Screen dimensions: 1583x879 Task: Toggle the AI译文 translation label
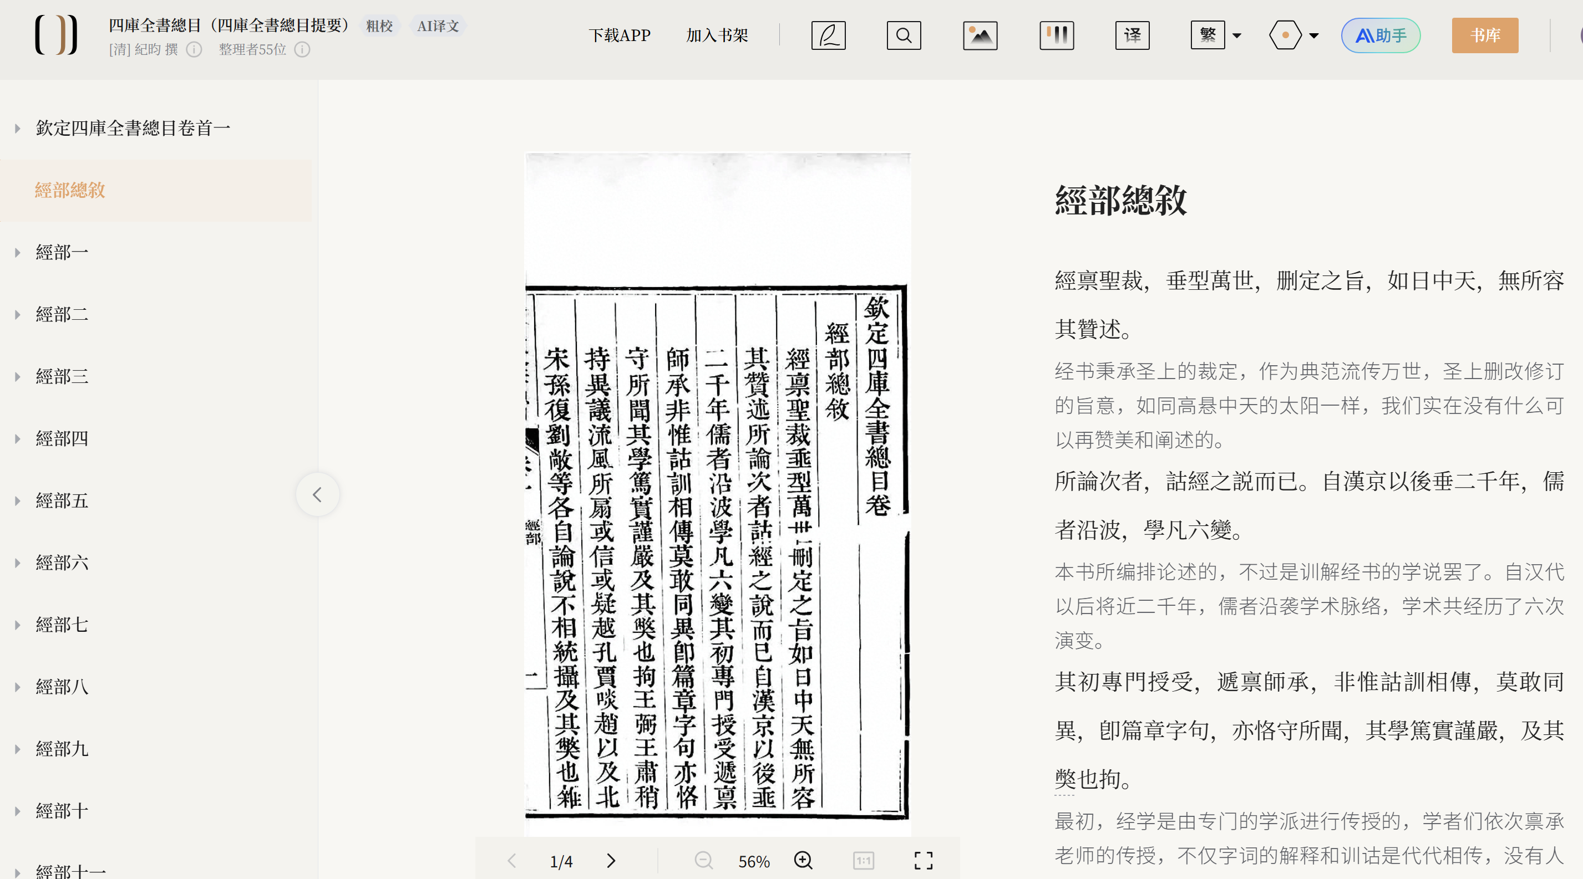pyautogui.click(x=438, y=27)
